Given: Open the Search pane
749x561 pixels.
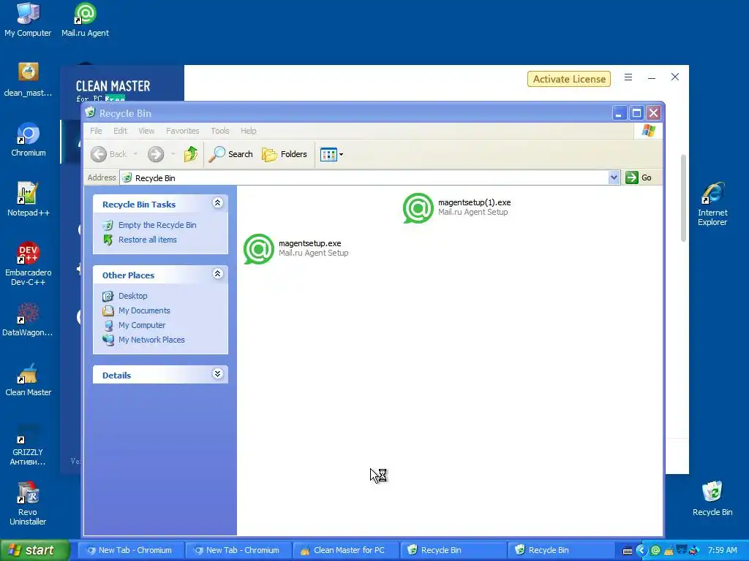Looking at the screenshot, I should 230,154.
